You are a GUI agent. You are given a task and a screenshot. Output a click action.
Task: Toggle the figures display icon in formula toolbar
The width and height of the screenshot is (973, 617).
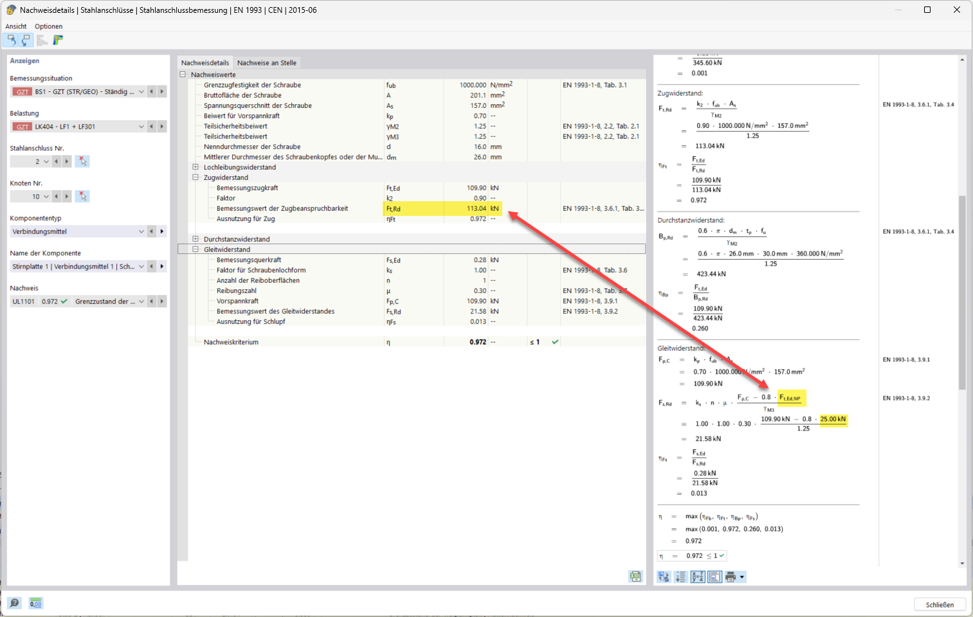pos(714,577)
